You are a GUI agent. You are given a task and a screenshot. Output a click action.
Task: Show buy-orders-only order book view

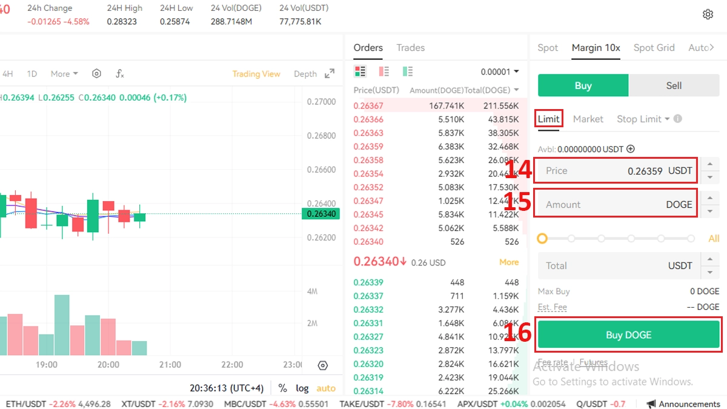click(407, 71)
